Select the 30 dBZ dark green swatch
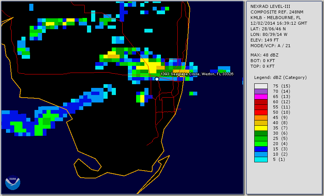 coord(261,133)
